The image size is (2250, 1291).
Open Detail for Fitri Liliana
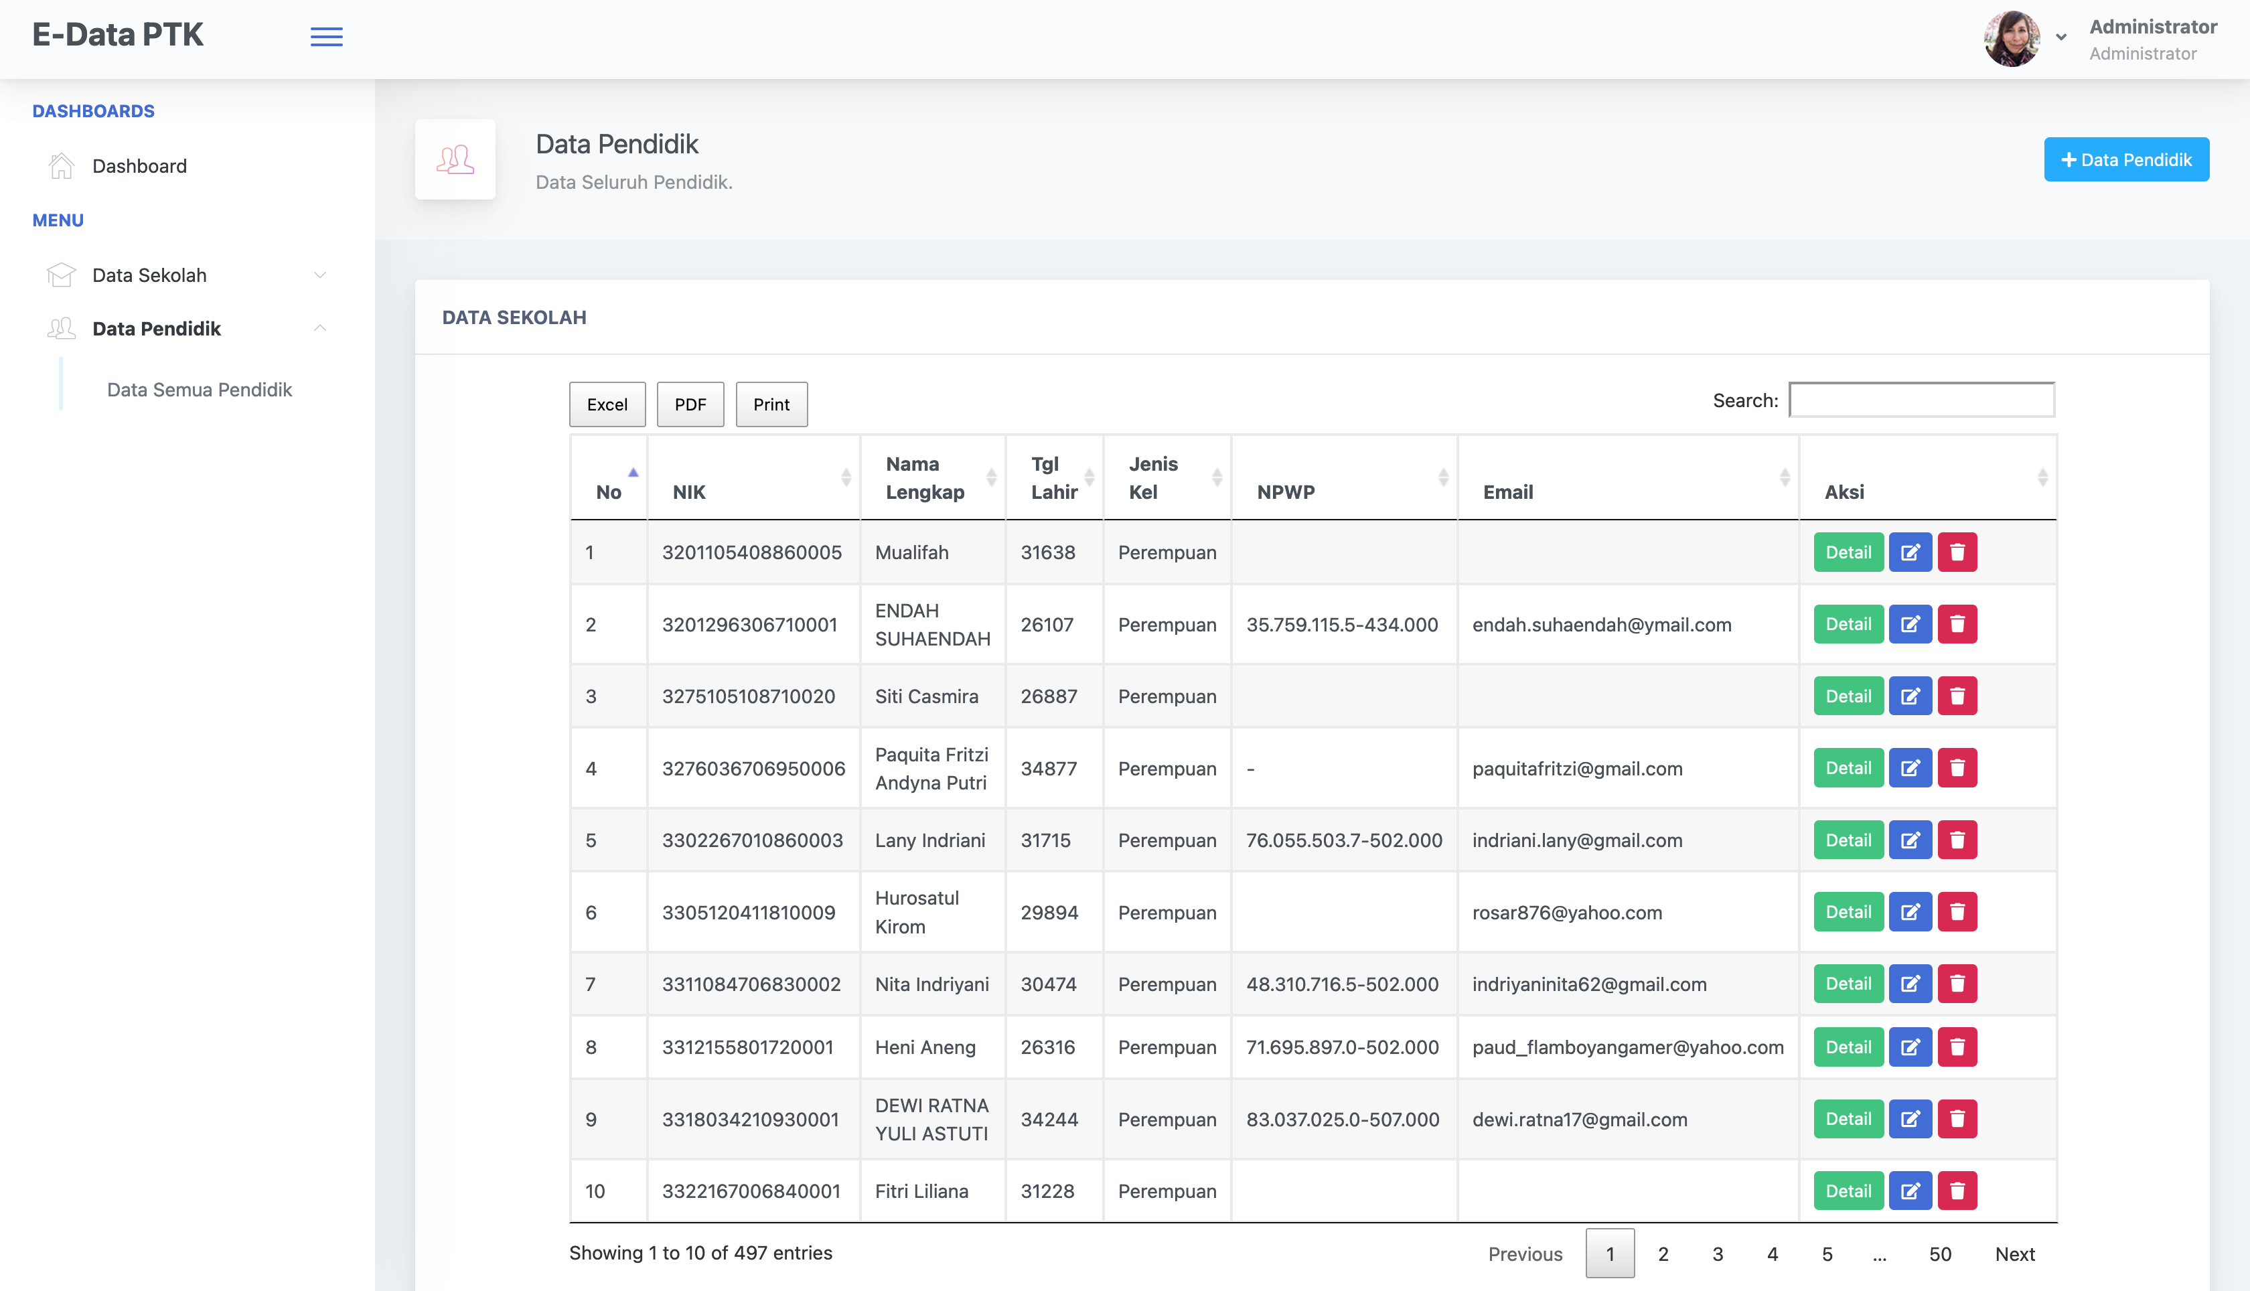click(1848, 1191)
